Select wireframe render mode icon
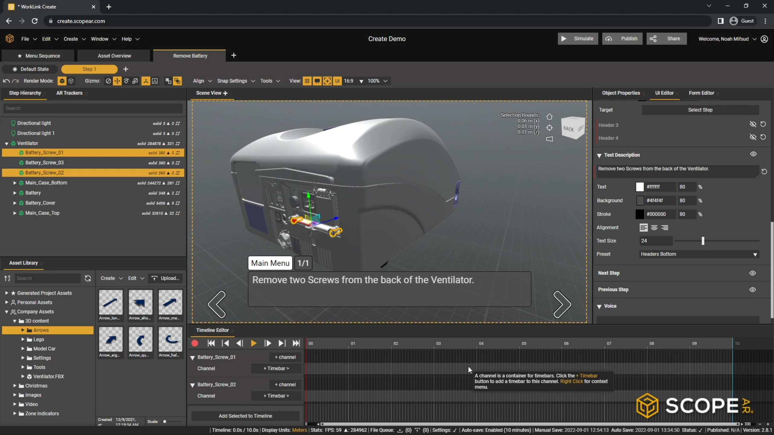 coord(71,81)
